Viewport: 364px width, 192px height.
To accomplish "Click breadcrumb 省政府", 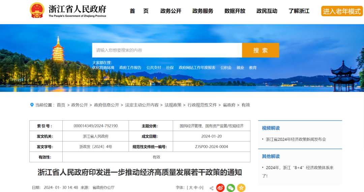I will click(229, 105).
